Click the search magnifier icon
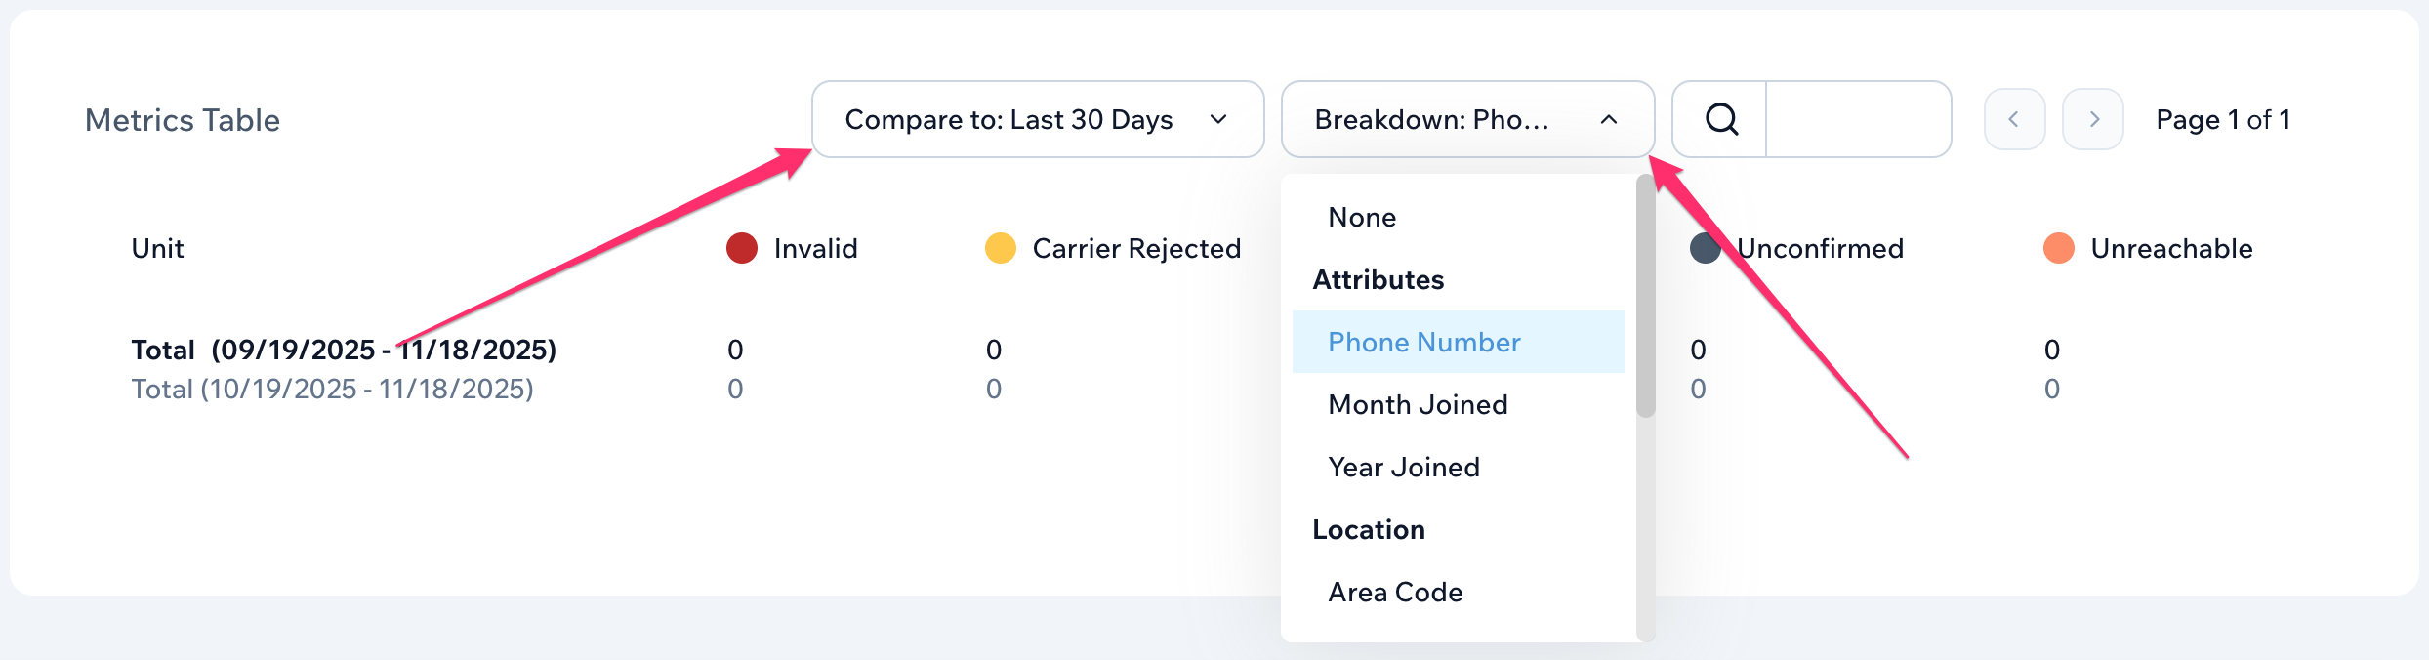The image size is (2429, 660). (1721, 119)
